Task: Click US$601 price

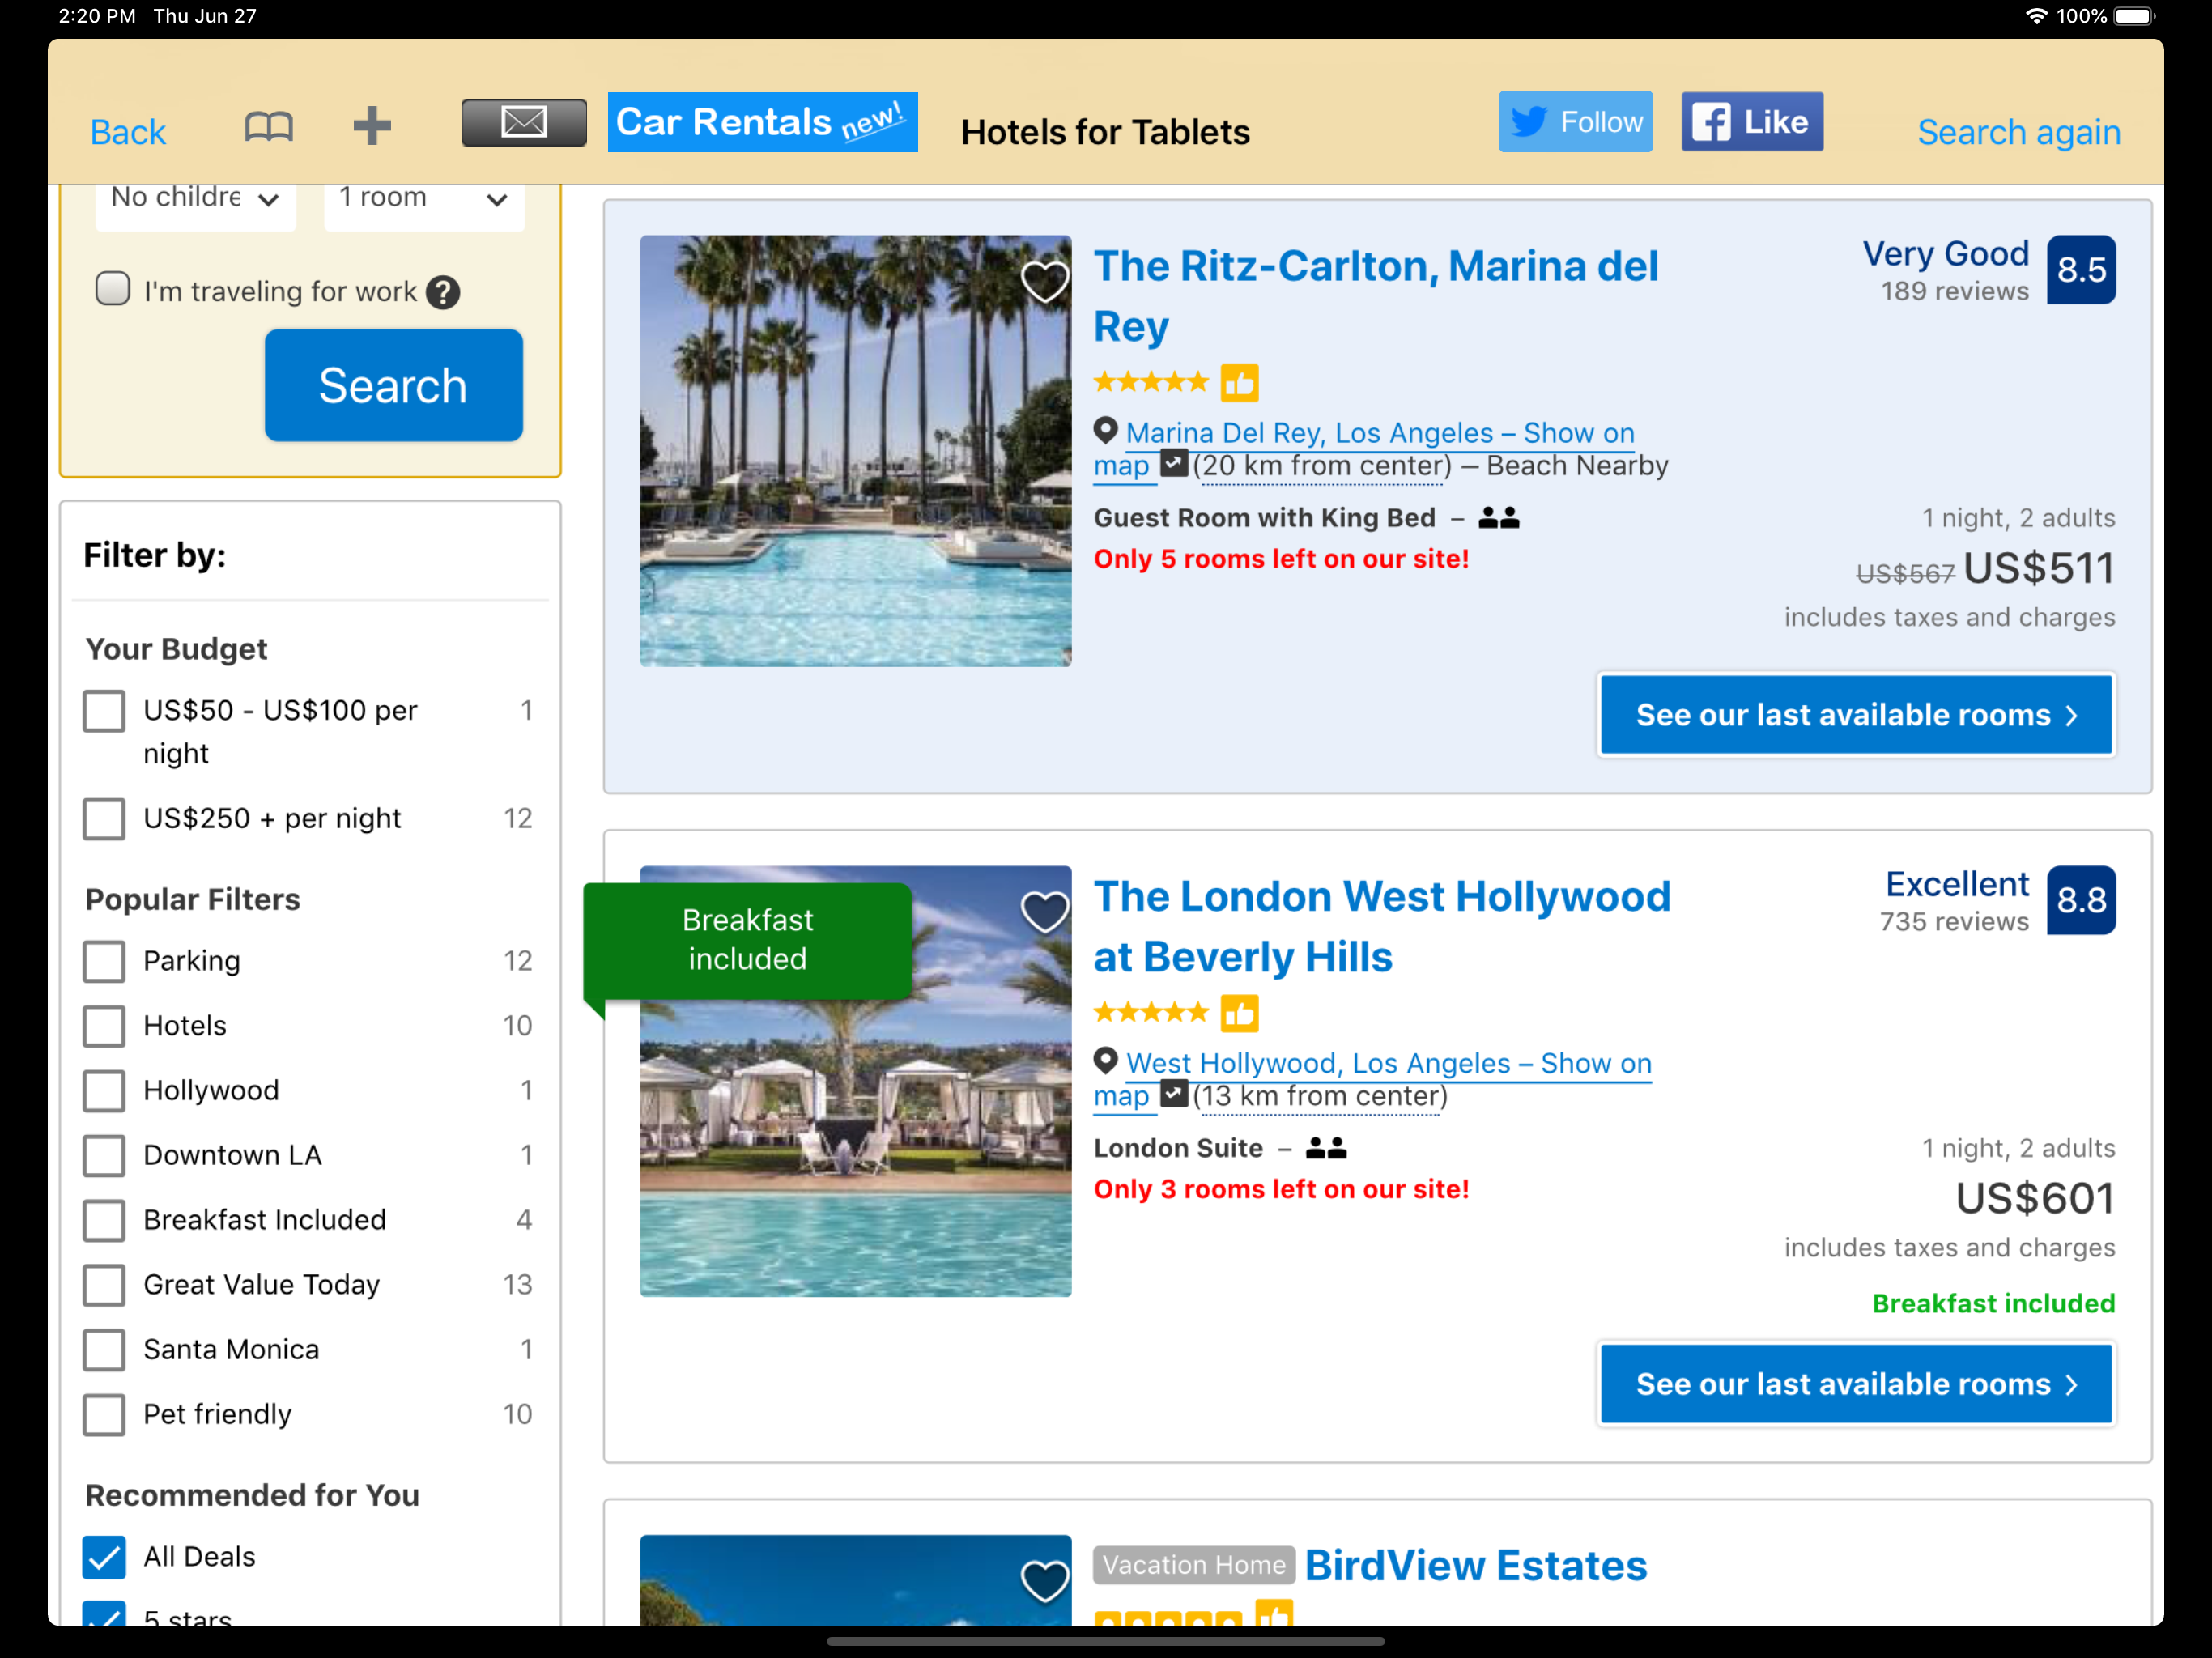Action: pyautogui.click(x=2034, y=1198)
